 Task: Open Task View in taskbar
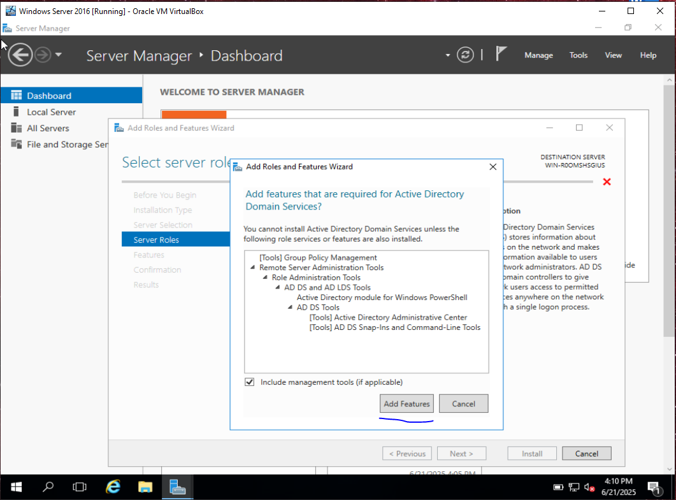(x=80, y=487)
